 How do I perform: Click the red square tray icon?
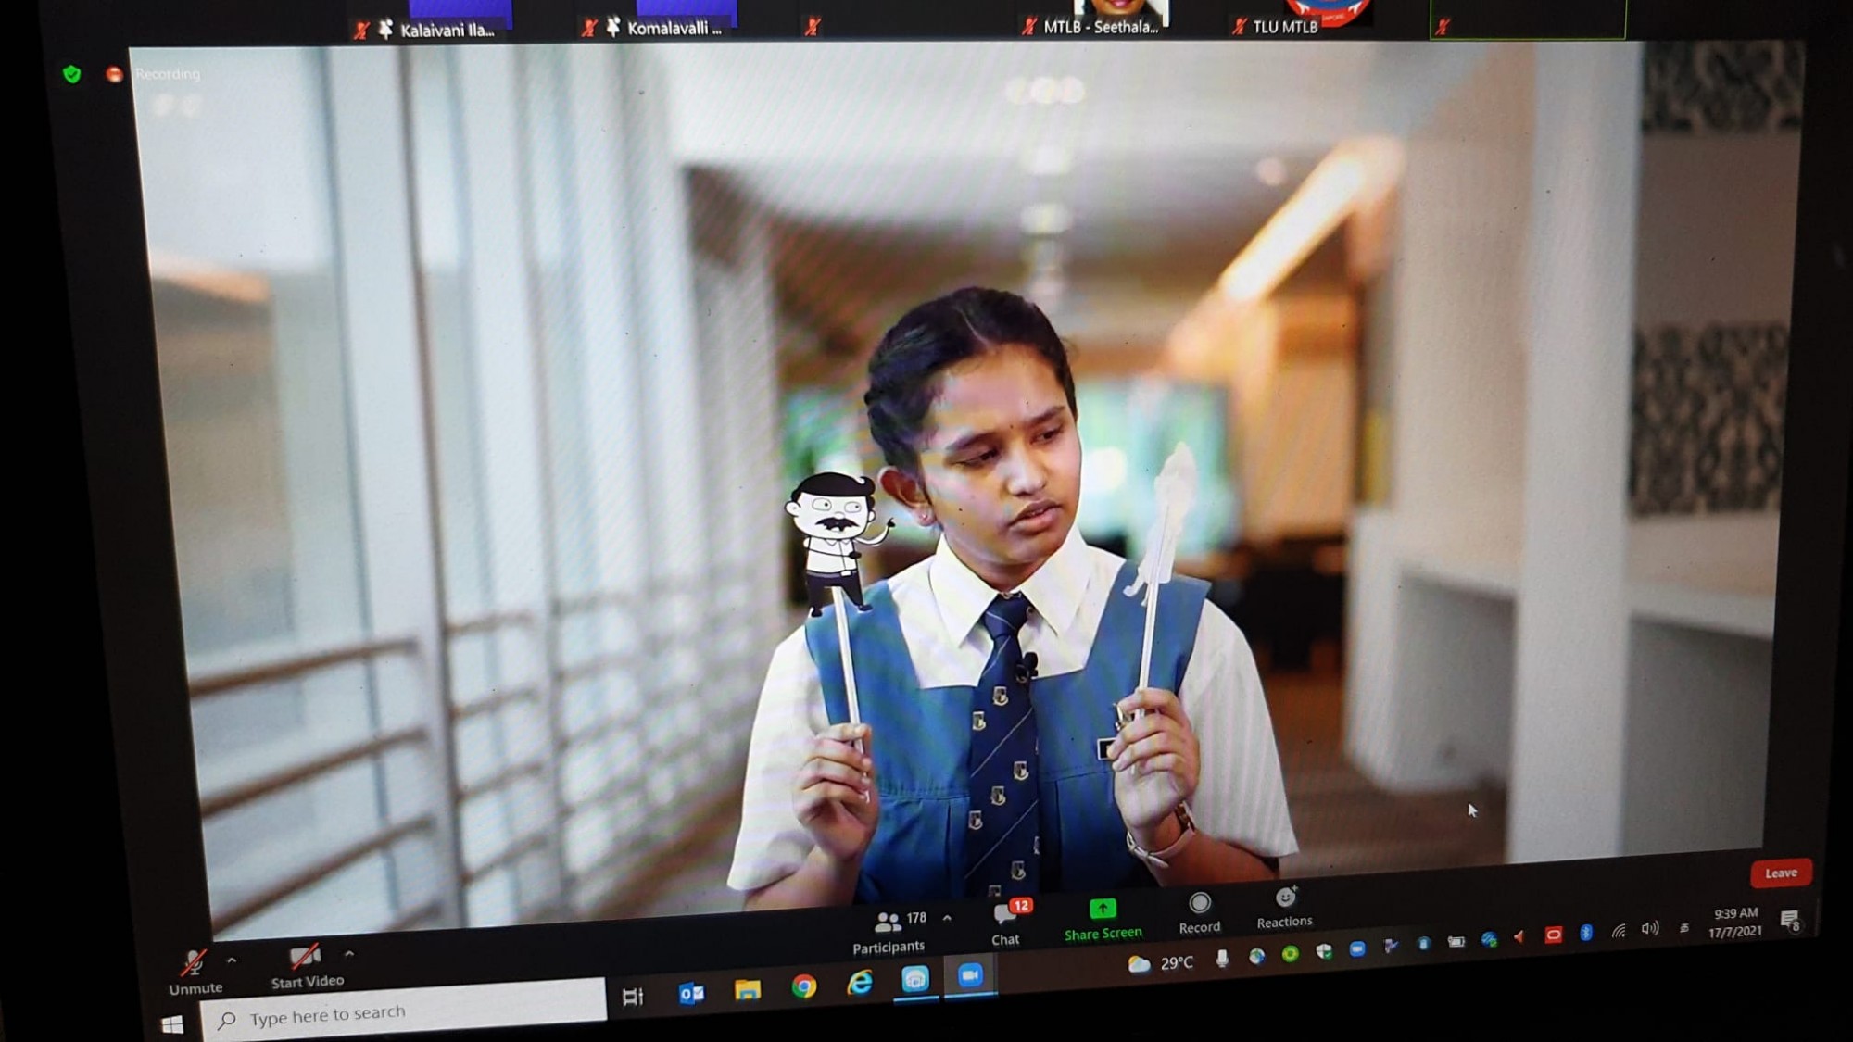[x=1553, y=935]
